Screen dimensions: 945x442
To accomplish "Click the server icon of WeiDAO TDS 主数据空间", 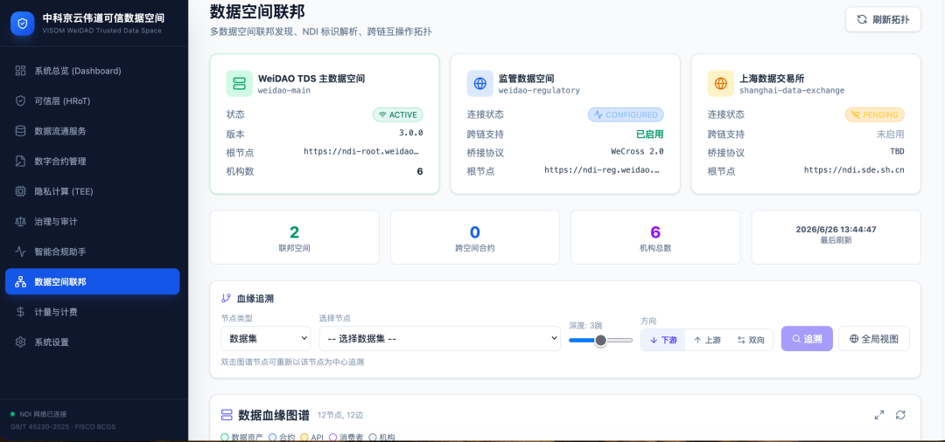I will pos(239,84).
